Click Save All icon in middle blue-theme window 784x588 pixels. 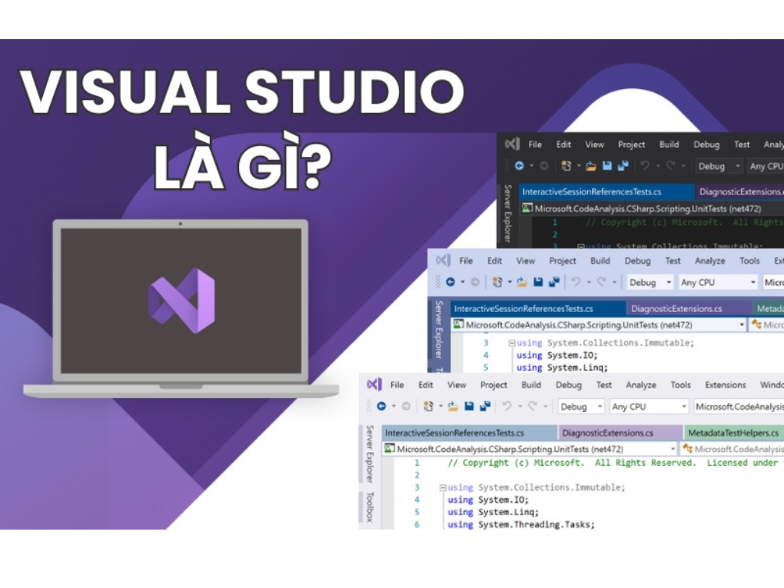[x=554, y=282]
